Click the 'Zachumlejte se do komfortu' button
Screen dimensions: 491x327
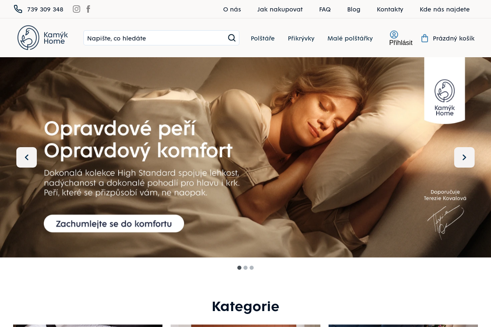pyautogui.click(x=114, y=224)
